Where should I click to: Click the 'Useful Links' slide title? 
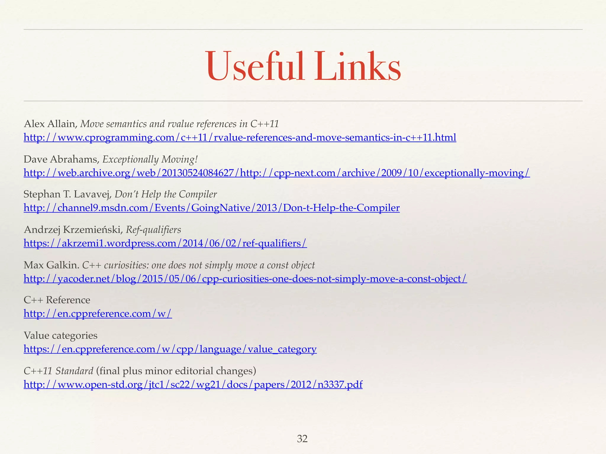click(303, 66)
